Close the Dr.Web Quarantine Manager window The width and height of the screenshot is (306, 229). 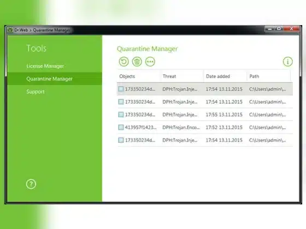[x=291, y=28]
